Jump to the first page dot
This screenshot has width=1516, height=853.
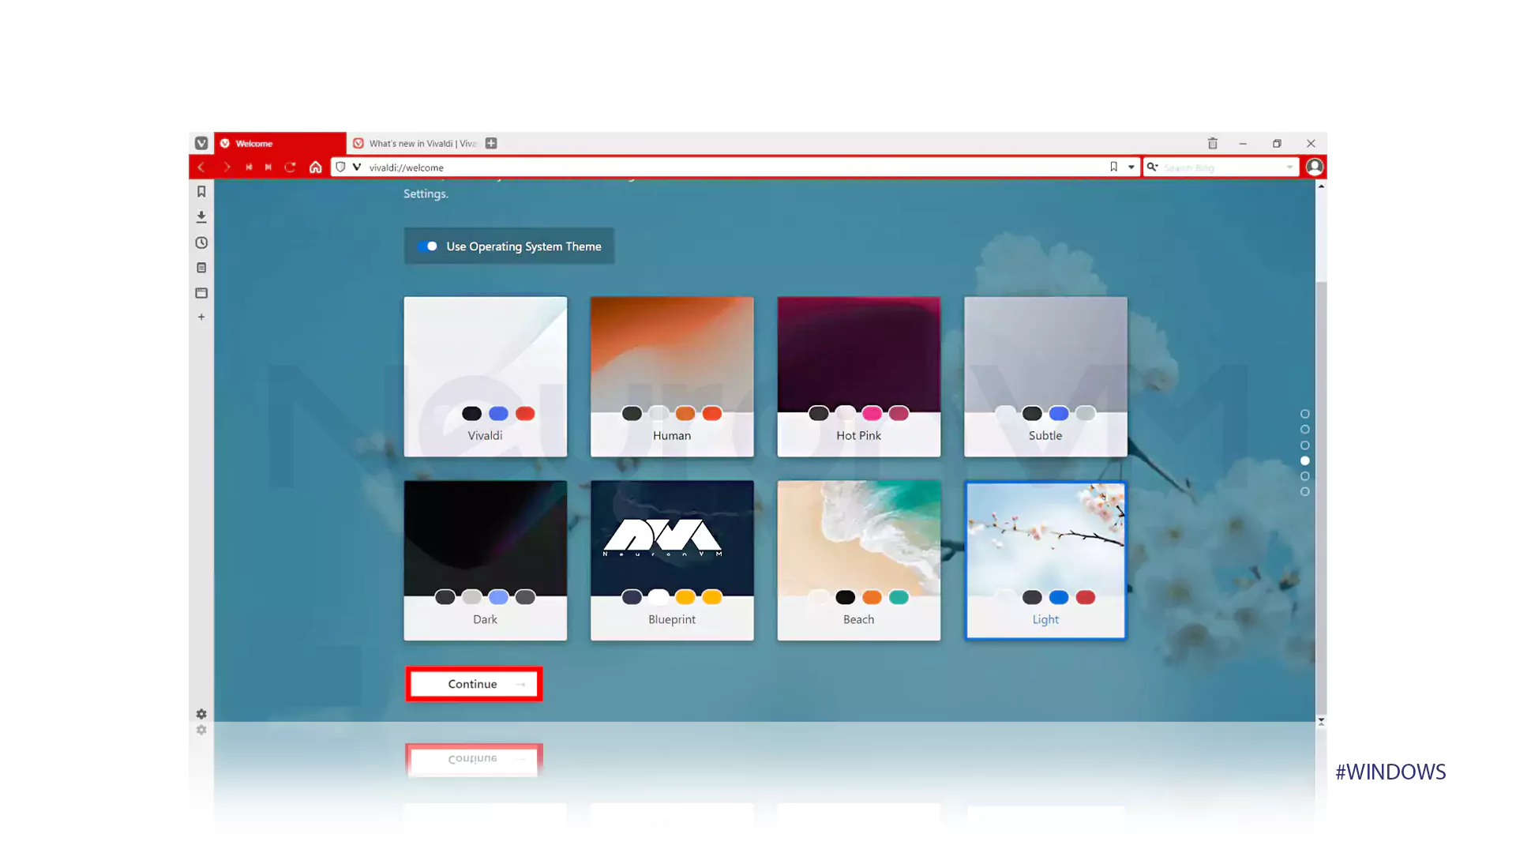[x=1304, y=414]
